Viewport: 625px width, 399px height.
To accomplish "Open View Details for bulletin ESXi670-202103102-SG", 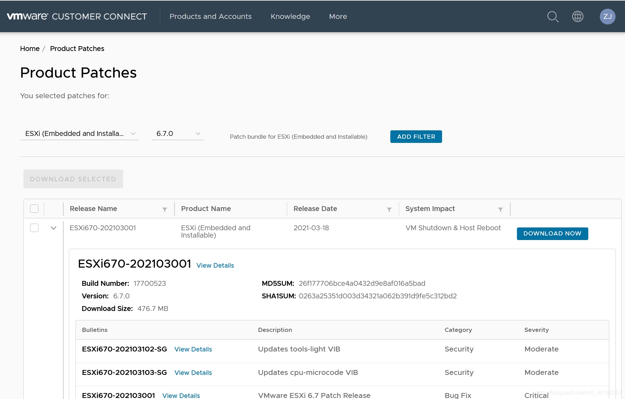I will [193, 349].
